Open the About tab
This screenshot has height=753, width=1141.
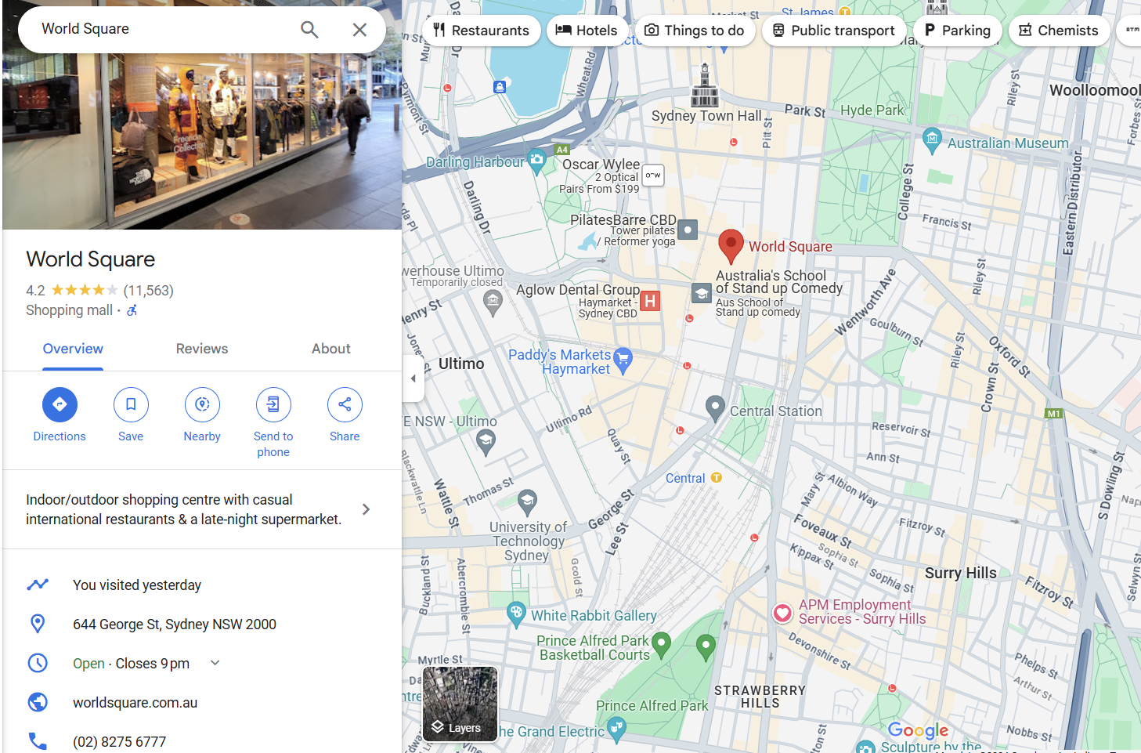(331, 349)
